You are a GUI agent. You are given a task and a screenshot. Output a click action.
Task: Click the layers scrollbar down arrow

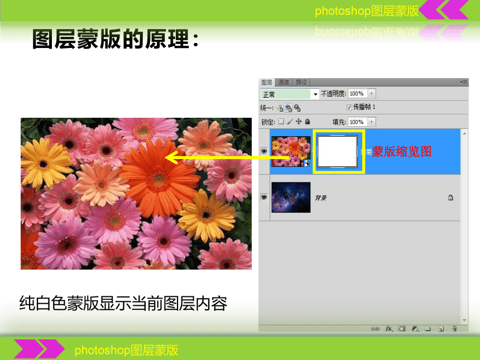tap(464, 320)
